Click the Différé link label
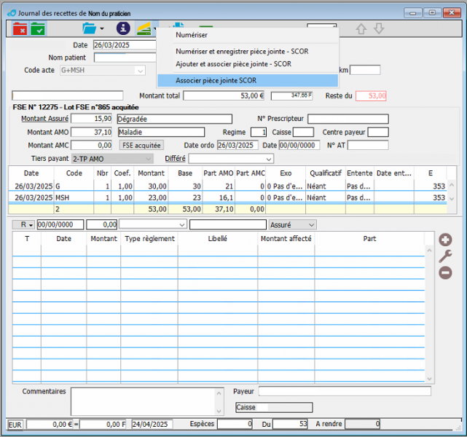Screen dimensions: 467x437 coord(175,159)
